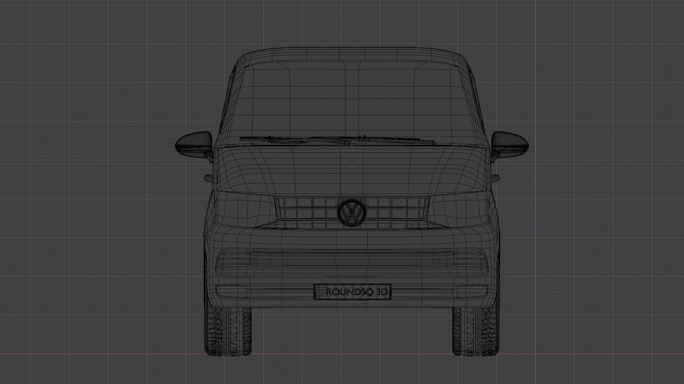This screenshot has height=384, width=684.
Task: Select the windshield glass center
Action: [351, 101]
